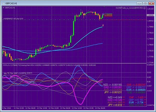The width and height of the screenshot is (156, 112).
Task: Click the 'My TL for CAD crossing up' label
Action: (x=22, y=80)
